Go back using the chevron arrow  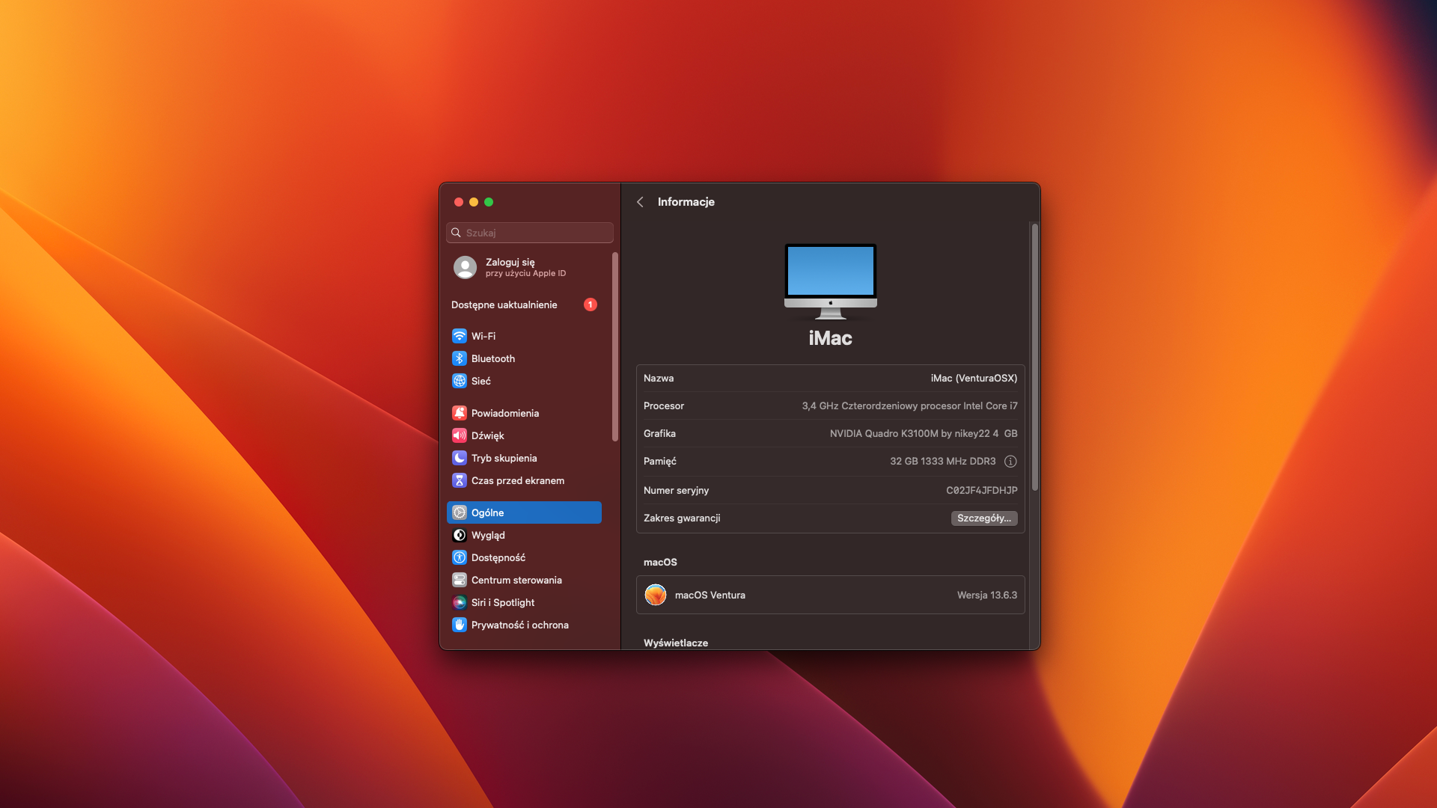point(640,202)
